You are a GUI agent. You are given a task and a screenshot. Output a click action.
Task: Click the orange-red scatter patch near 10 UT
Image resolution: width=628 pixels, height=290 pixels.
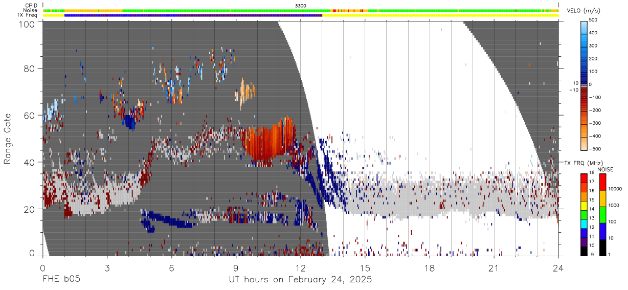coord(267,139)
